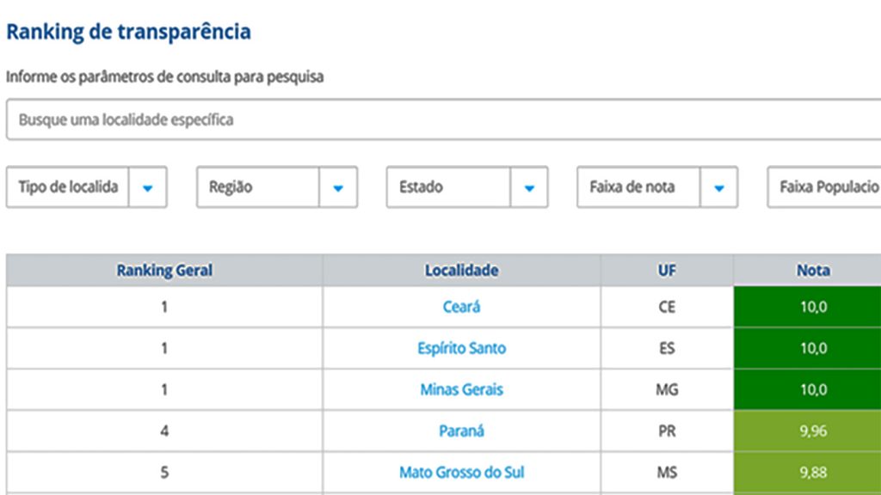Click the Minas Gerais link
The height and width of the screenshot is (495, 881).
462,389
